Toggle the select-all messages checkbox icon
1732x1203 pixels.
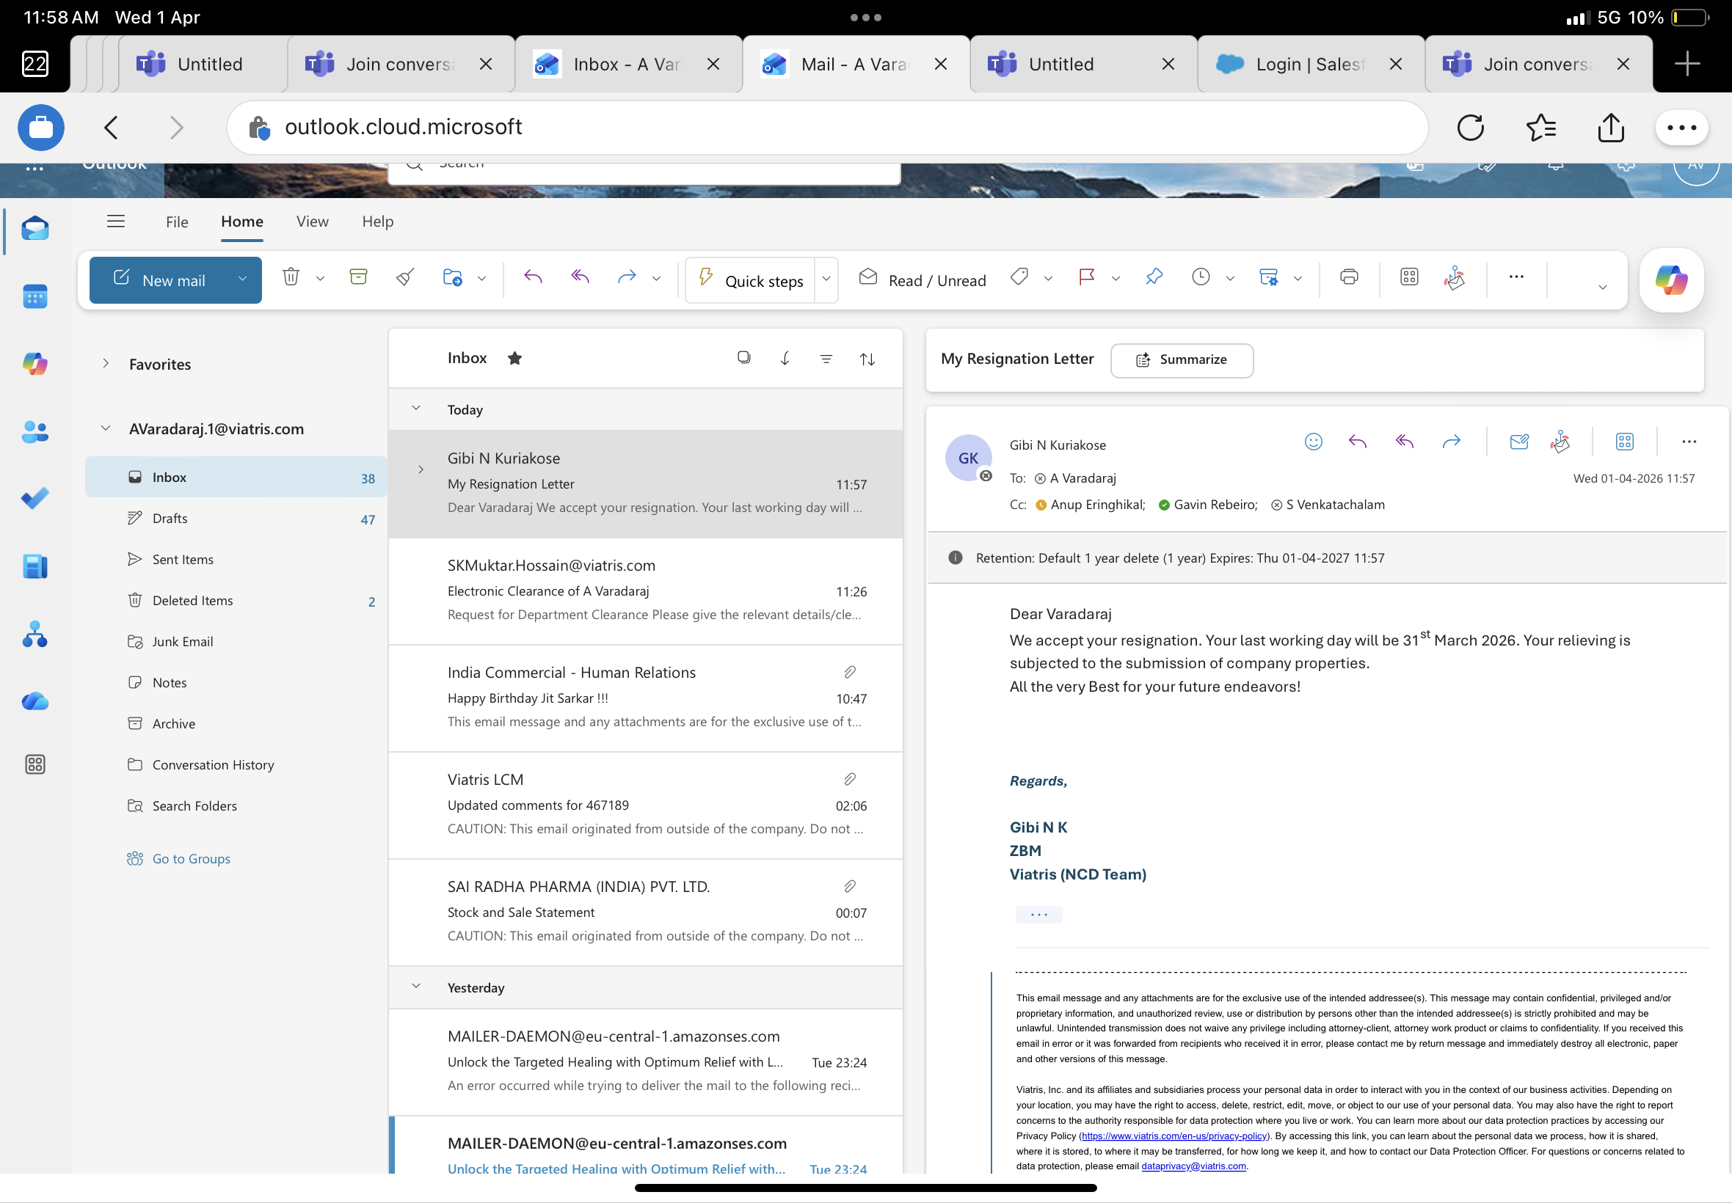coord(743,358)
